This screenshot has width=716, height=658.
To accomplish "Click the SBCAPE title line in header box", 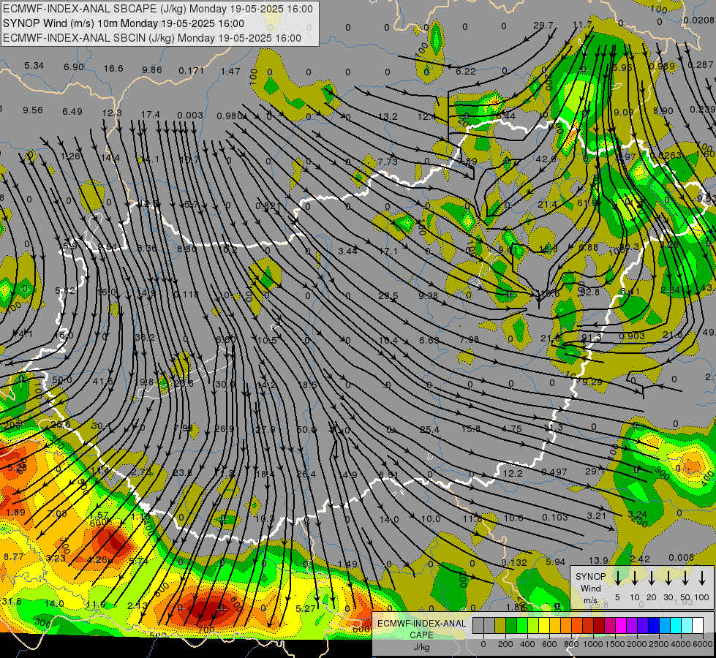I will click(x=158, y=9).
